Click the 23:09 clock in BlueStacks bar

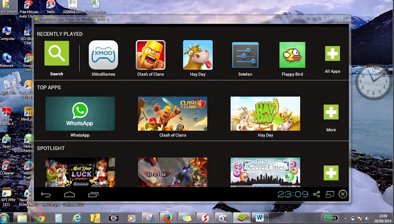(293, 194)
